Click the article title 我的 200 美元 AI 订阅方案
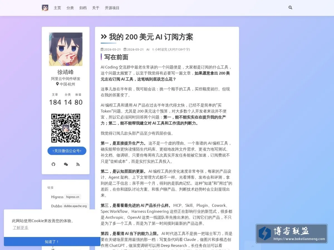Viewport: 334px width, 250px height. click(151, 37)
